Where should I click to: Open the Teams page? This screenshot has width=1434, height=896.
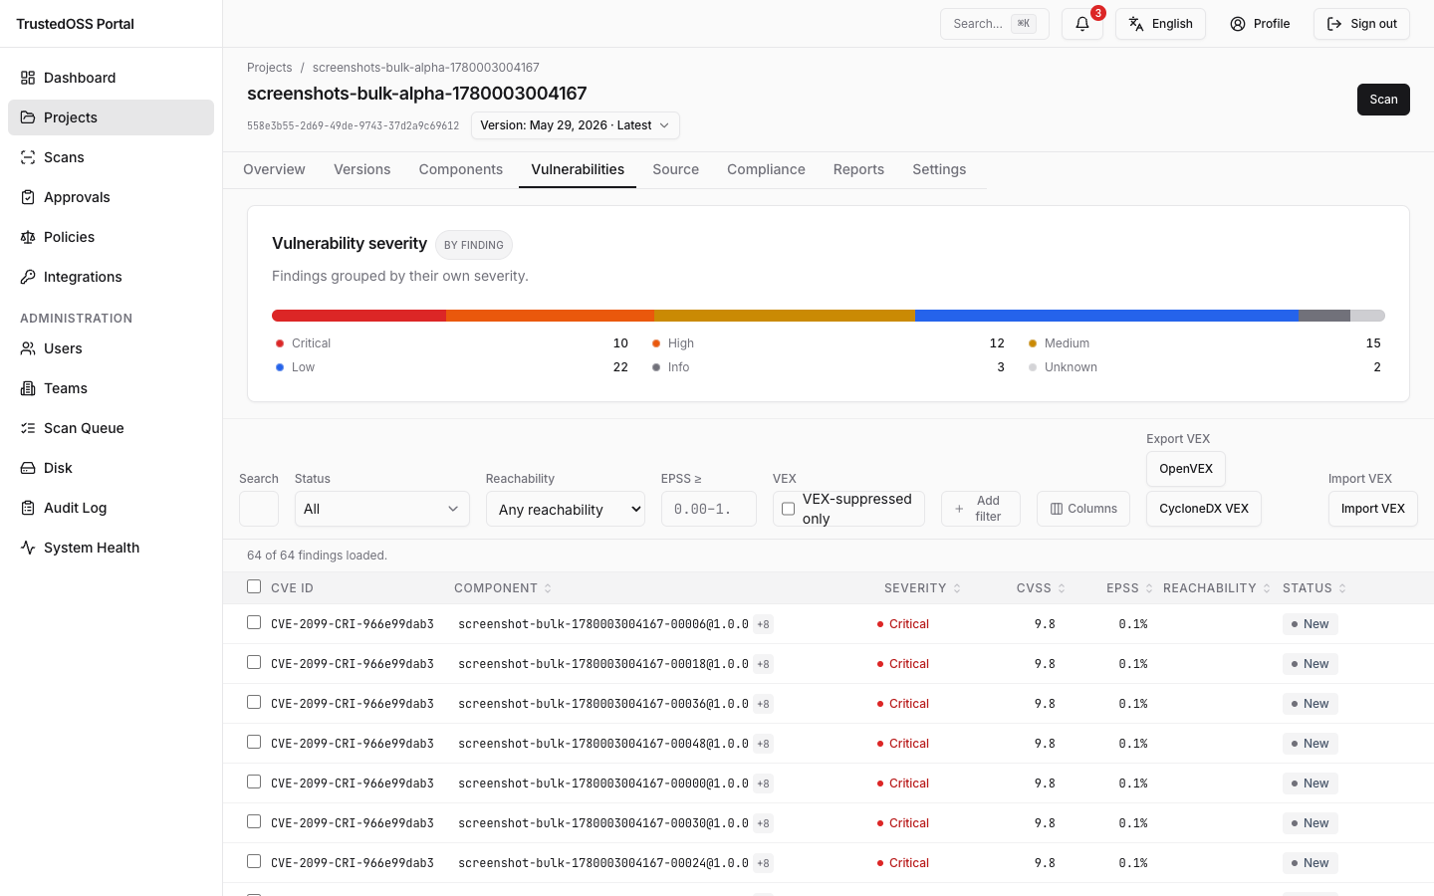coord(111,388)
